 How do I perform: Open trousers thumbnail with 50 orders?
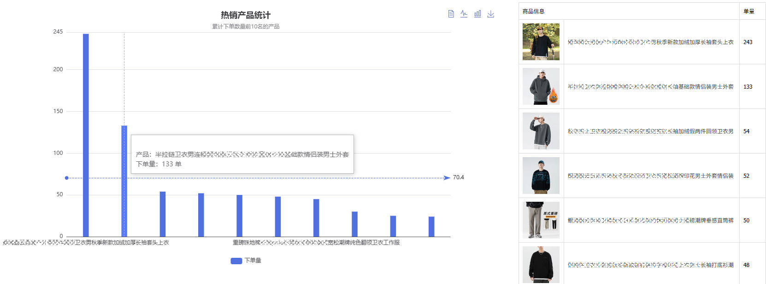541,220
